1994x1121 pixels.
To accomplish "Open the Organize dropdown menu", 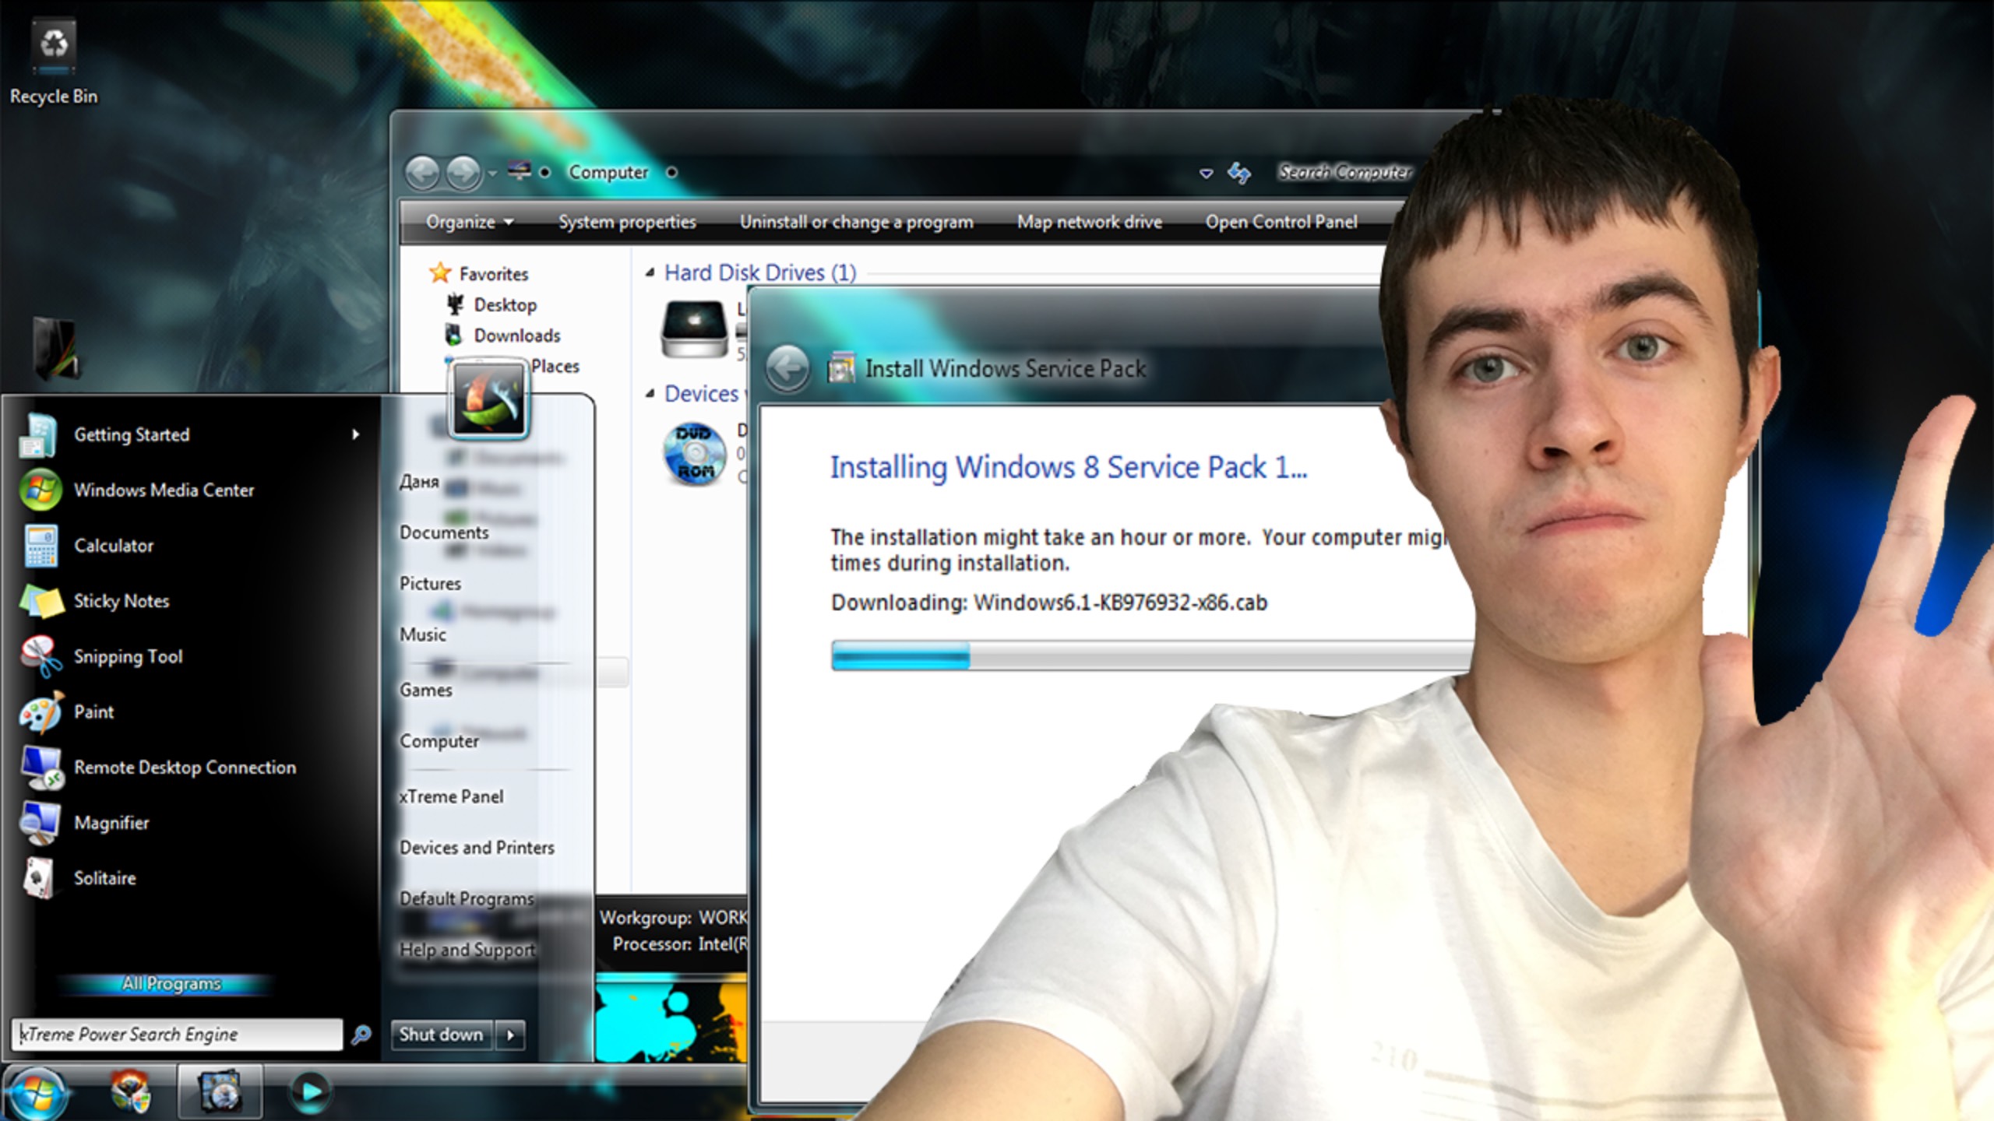I will click(470, 223).
